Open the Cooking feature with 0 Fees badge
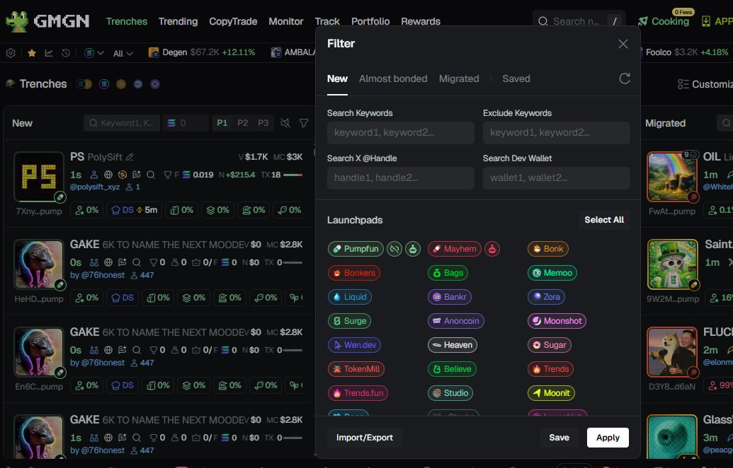 664,21
